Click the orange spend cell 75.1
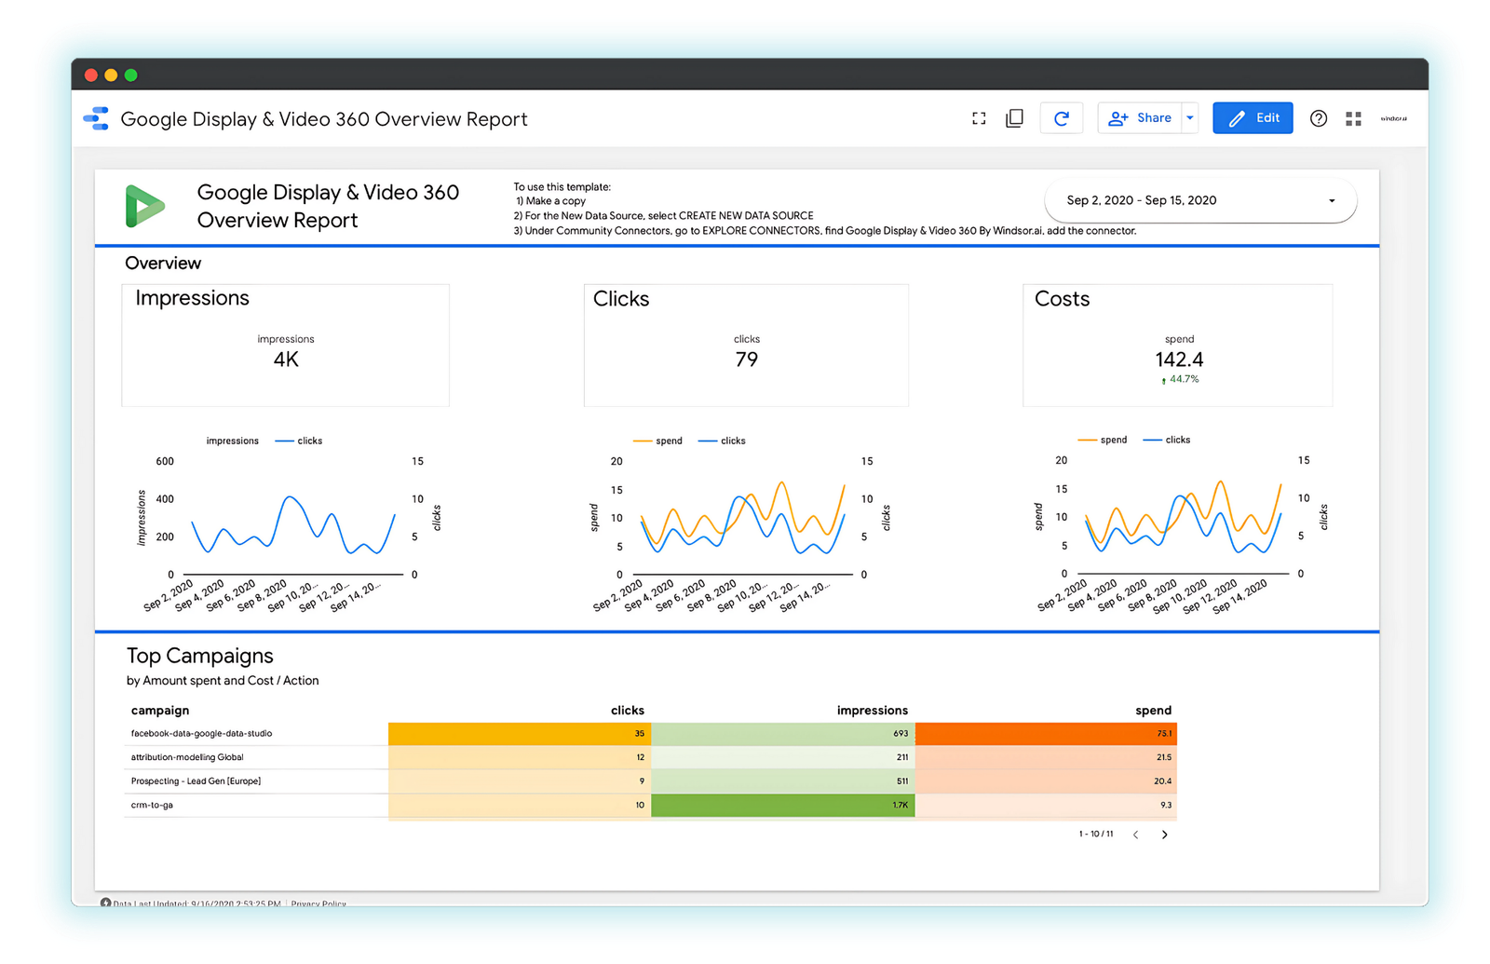This screenshot has width=1490, height=964. [x=1046, y=734]
